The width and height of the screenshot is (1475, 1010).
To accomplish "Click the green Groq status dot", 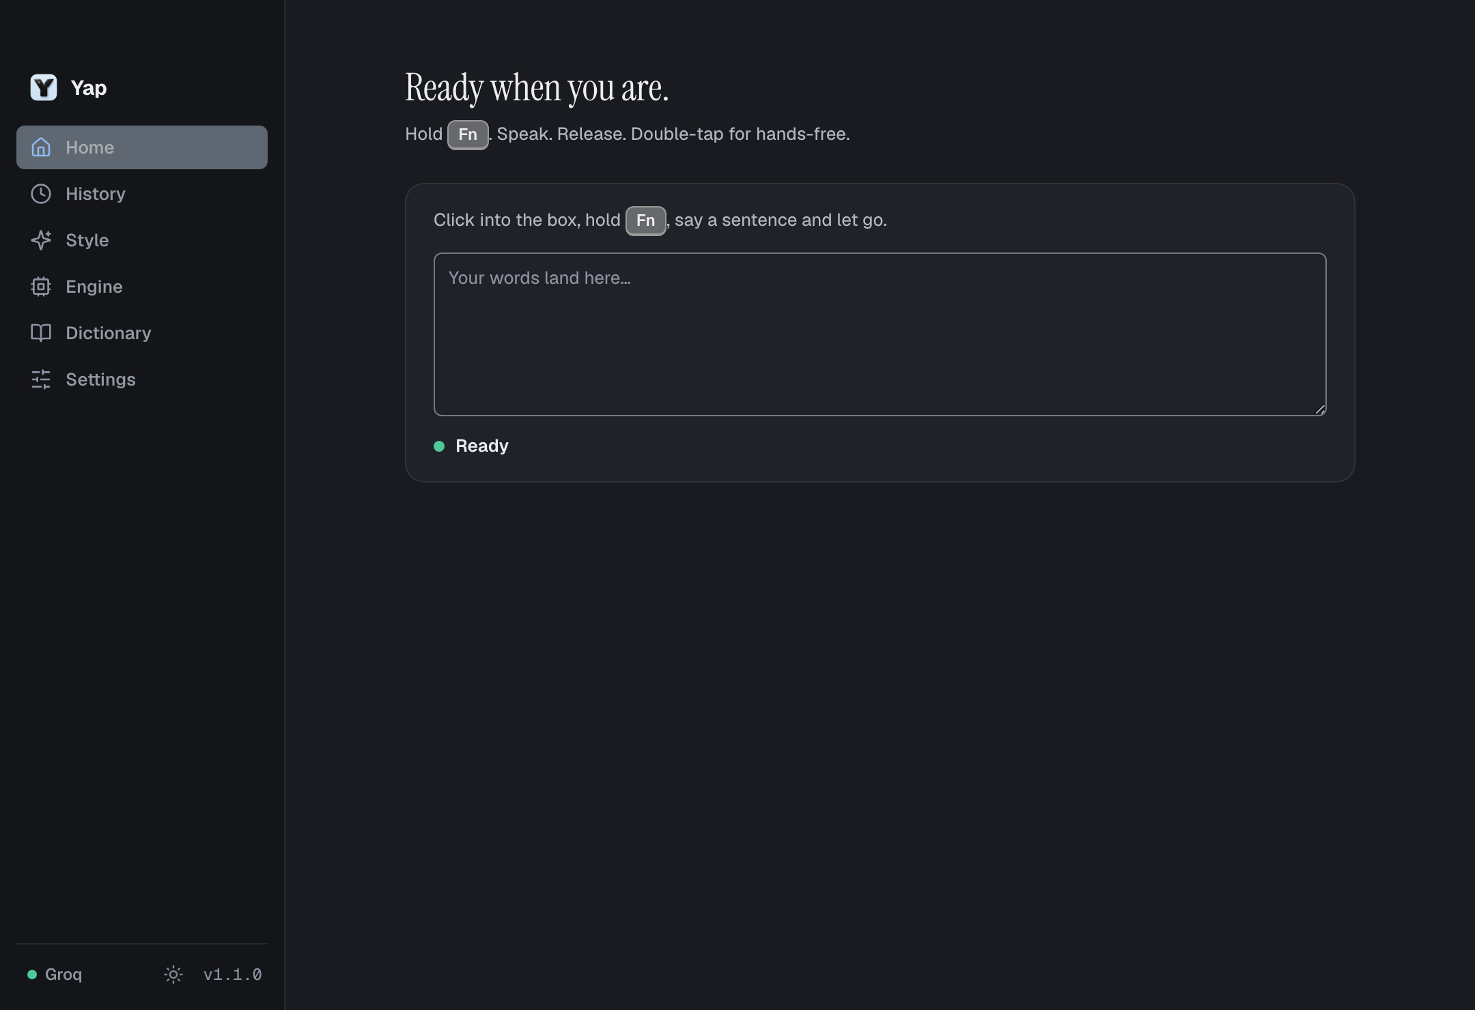I will [x=32, y=975].
